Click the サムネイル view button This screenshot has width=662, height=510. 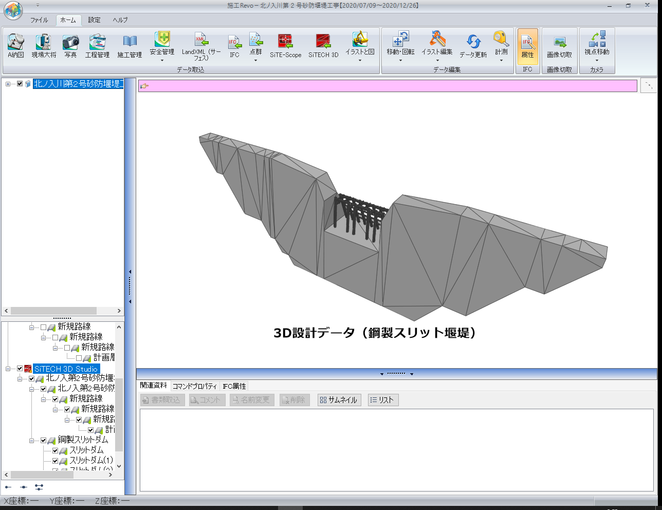click(x=339, y=400)
